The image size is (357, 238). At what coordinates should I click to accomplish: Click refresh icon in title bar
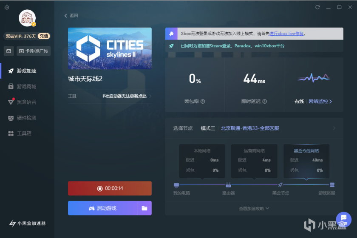click(x=317, y=7)
